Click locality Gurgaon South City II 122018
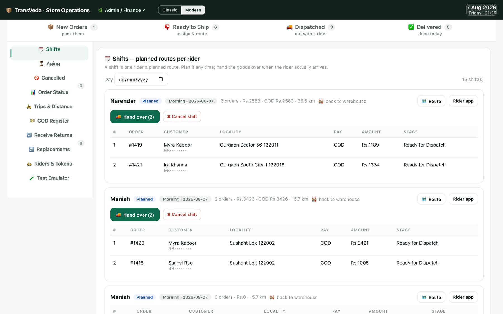The height and width of the screenshot is (314, 503). (252, 165)
